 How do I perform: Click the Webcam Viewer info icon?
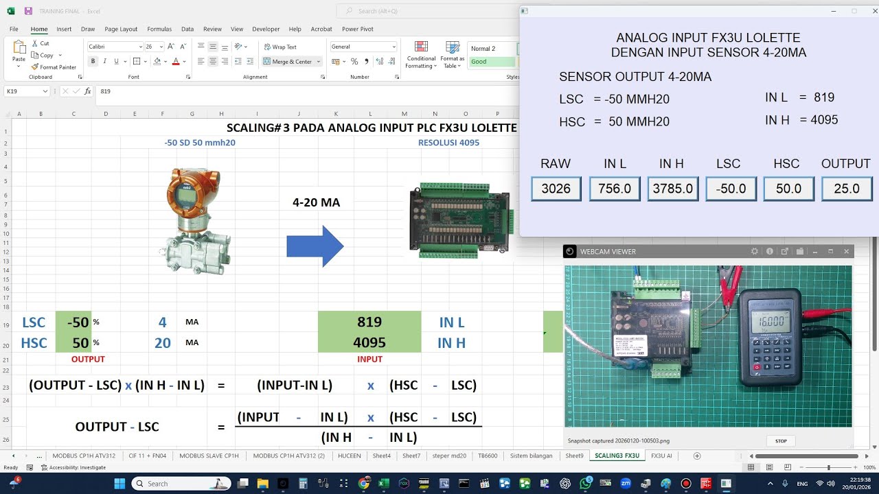pos(770,252)
